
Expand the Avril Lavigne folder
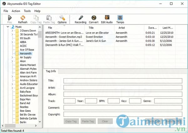(12, 88)
